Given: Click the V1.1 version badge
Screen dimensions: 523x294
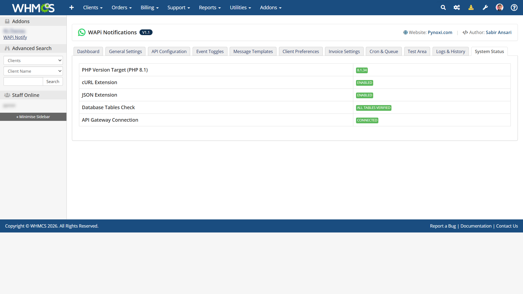Looking at the screenshot, I should click(x=146, y=32).
